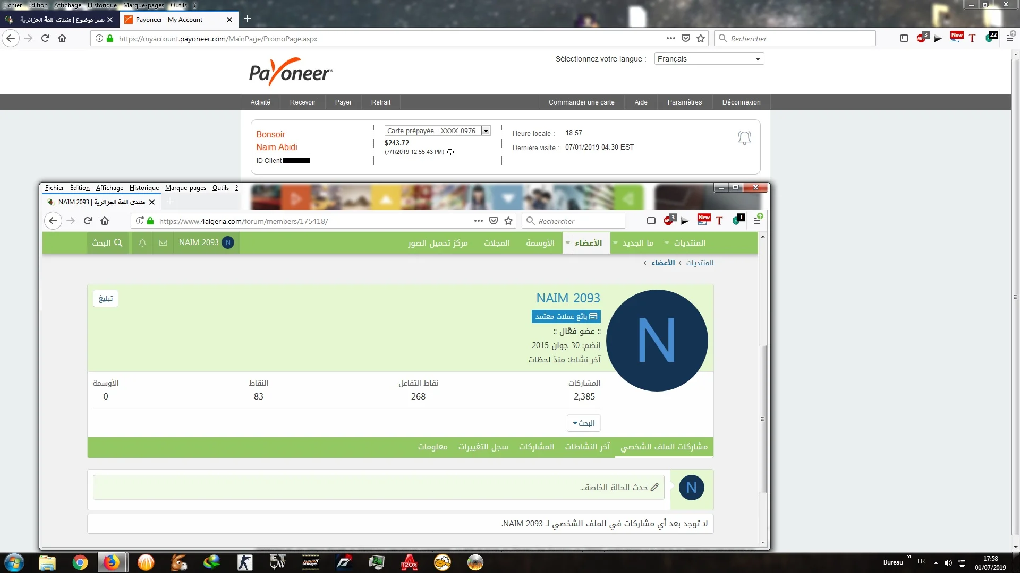This screenshot has width=1020, height=573.
Task: Bookmark the 4algeria page with star icon
Action: tap(508, 221)
